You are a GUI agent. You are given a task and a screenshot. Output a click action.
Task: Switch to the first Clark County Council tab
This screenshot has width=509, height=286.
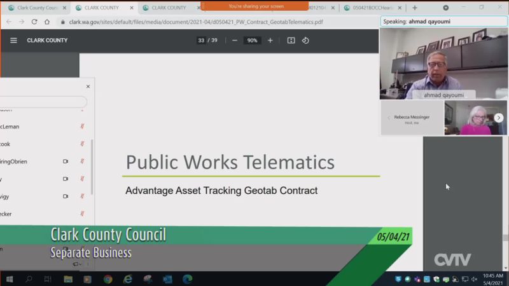pyautogui.click(x=35, y=8)
